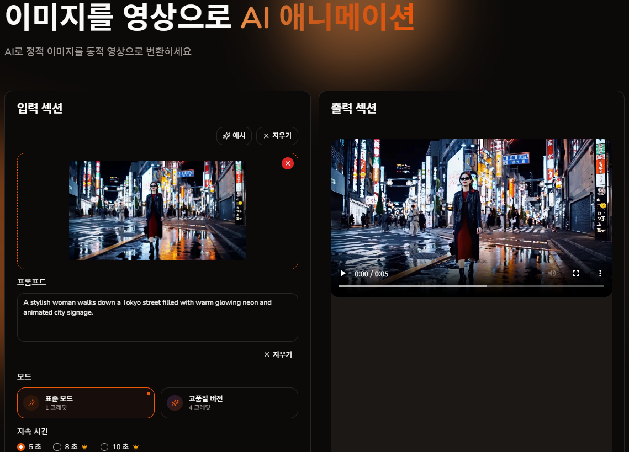Click the 출력 섹션 heading
Viewport: 629px width, 452px height.
click(354, 108)
